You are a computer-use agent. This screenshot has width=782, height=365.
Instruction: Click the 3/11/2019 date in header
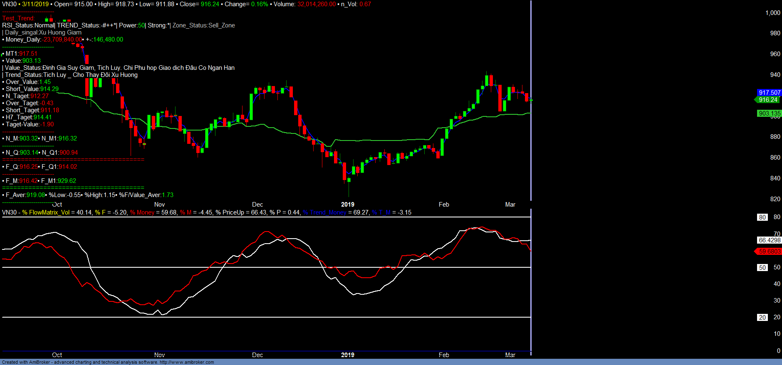(x=35, y=4)
